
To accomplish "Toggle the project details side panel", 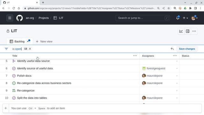I will click(x=188, y=31).
